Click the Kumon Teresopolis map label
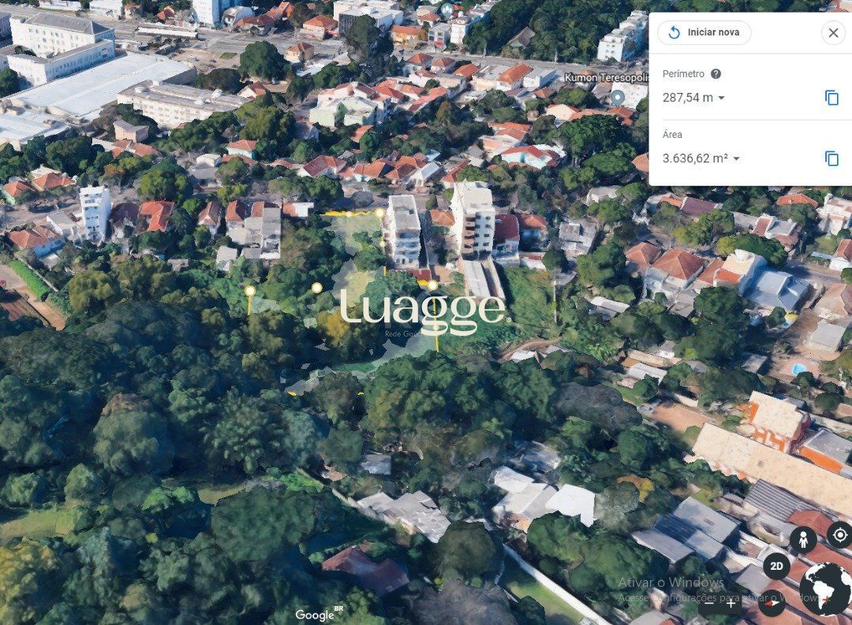 click(x=607, y=78)
